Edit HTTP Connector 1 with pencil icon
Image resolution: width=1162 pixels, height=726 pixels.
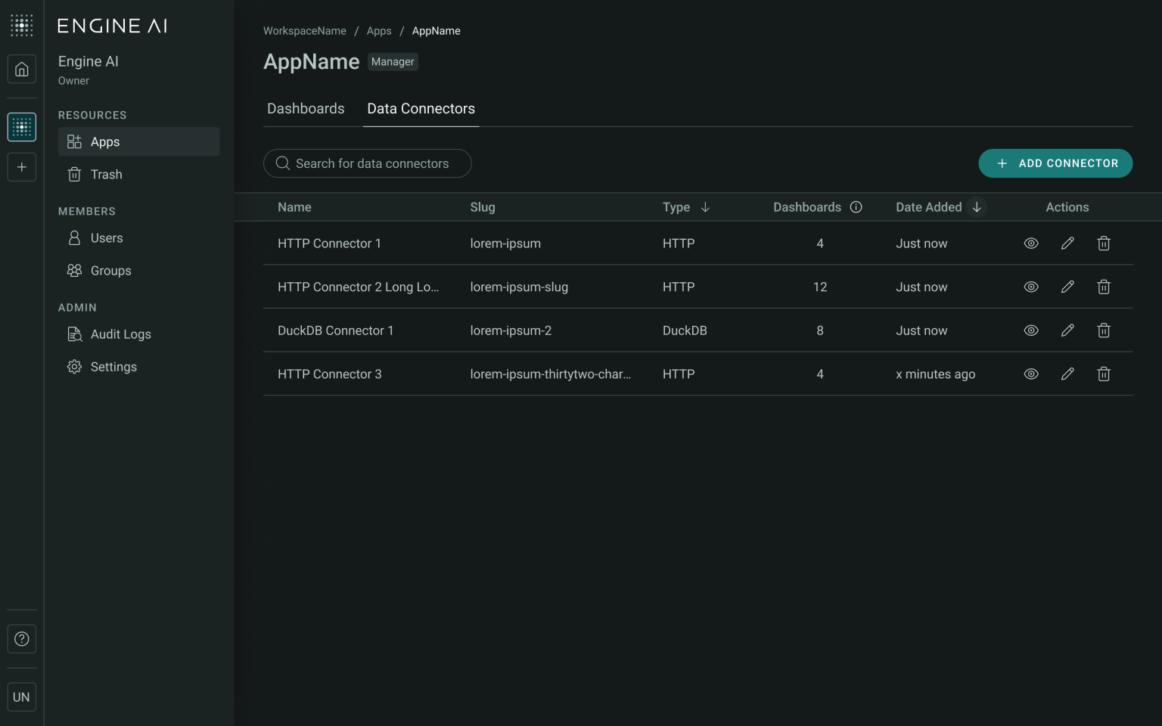pos(1067,244)
